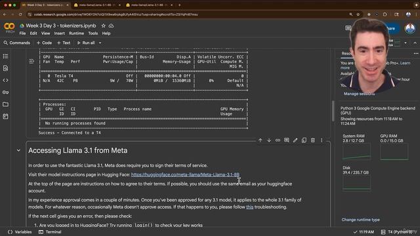Click the notebook vertical scrollbar

coord(333,111)
